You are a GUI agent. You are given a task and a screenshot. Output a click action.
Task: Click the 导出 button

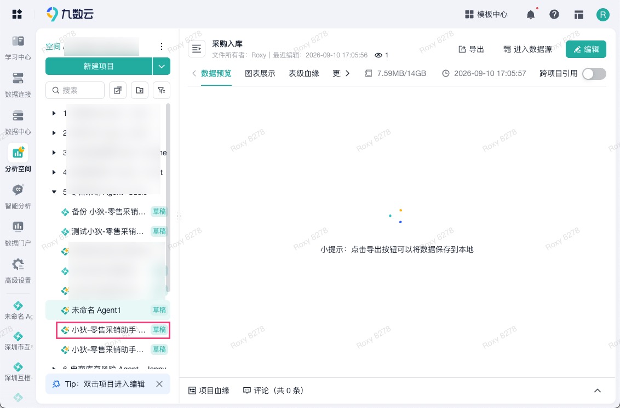(471, 49)
